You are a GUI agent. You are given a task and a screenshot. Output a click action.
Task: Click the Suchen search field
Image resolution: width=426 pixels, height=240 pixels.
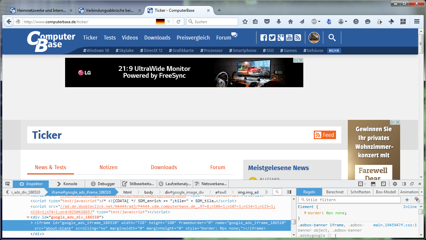pyautogui.click(x=212, y=22)
